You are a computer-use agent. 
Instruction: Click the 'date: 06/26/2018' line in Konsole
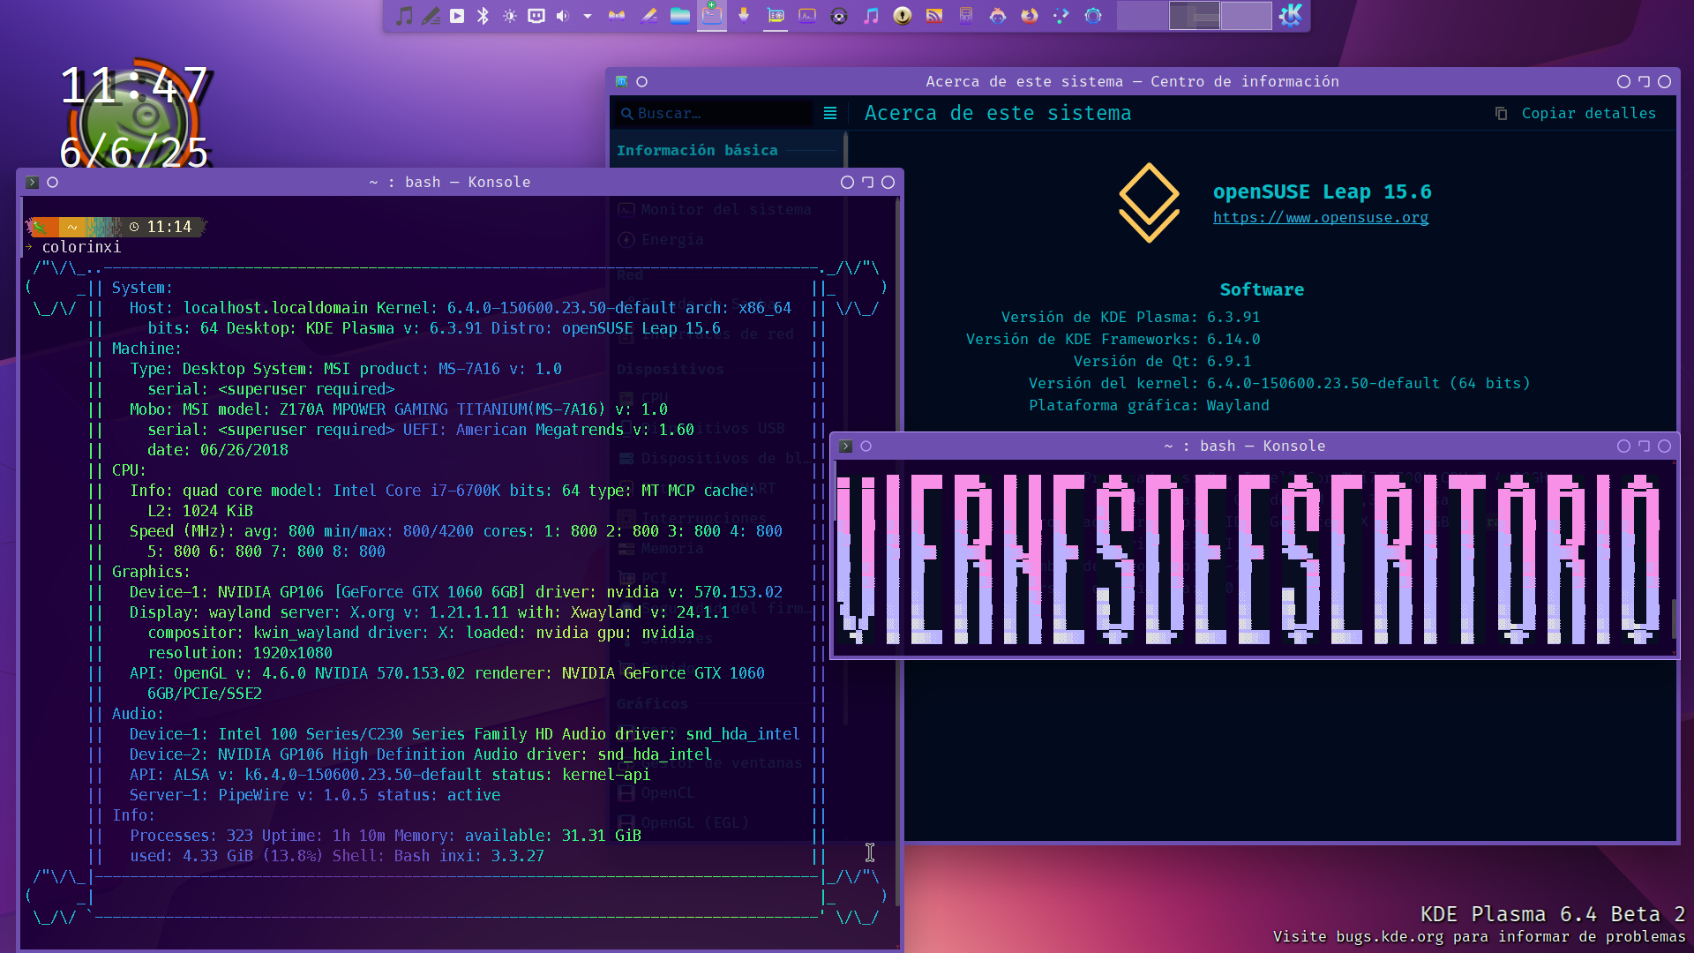click(x=218, y=451)
